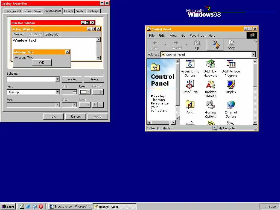Switch to the Effects tab
The width and height of the screenshot is (280, 210).
coord(69,11)
